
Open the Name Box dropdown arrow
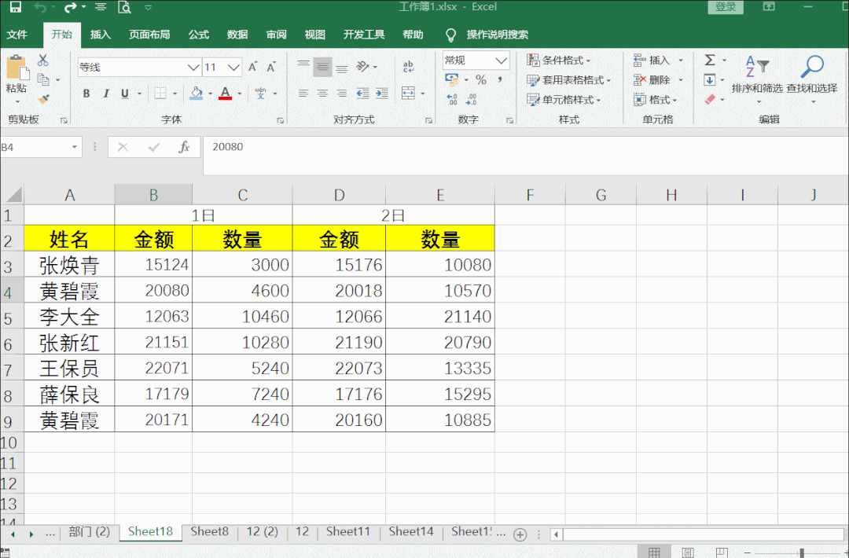click(75, 147)
